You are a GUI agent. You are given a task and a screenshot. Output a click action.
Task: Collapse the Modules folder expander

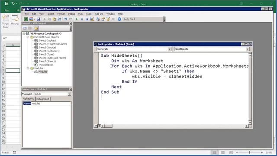coord(28,68)
